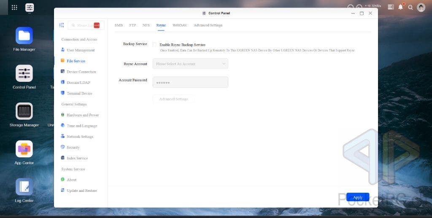Open the Advanced Settings tab
432x218 pixels.
[208, 25]
